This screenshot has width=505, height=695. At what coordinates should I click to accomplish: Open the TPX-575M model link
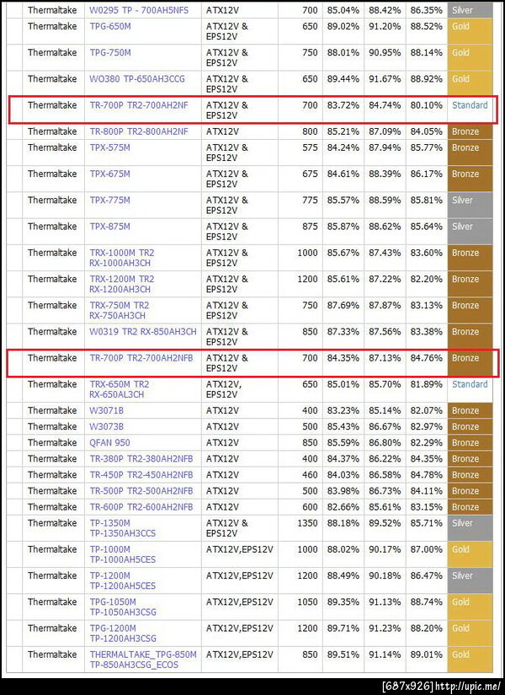(110, 147)
